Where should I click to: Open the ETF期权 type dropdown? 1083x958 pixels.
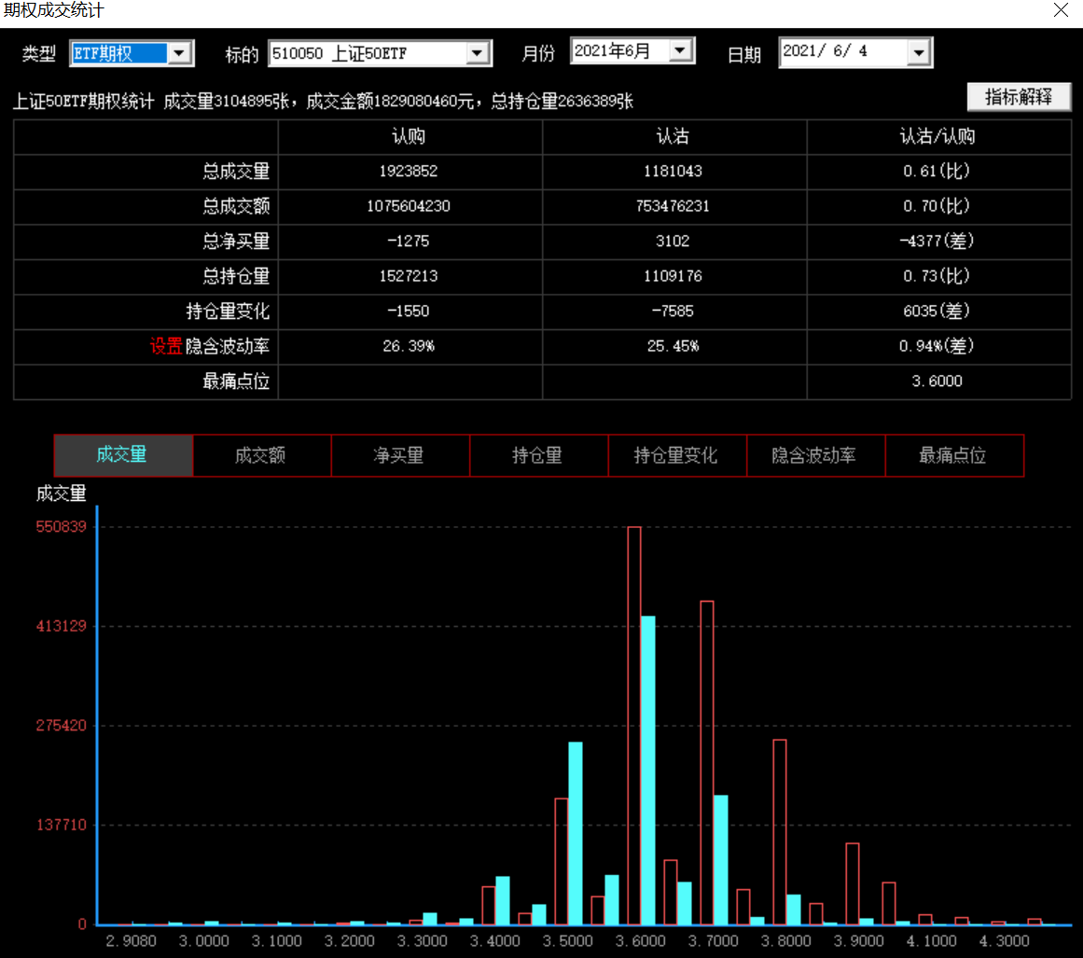point(181,53)
